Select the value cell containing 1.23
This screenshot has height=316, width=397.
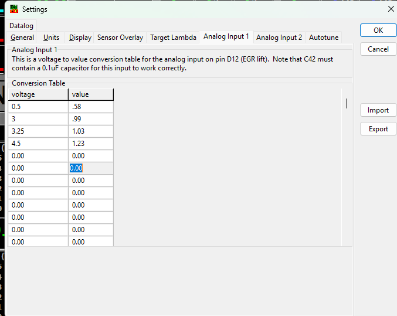tap(91, 144)
